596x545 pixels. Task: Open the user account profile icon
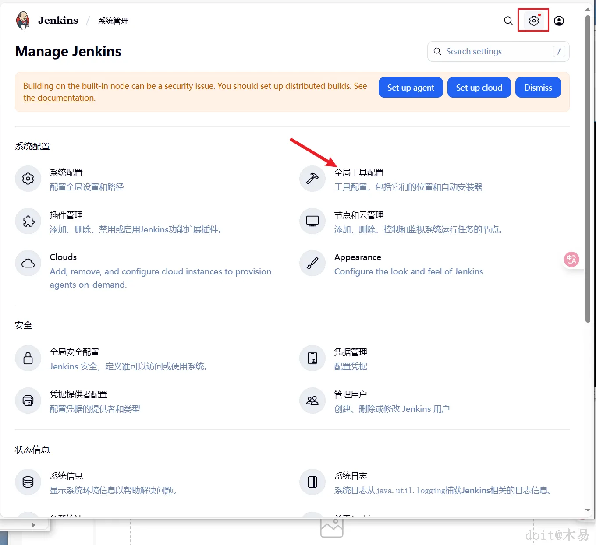(559, 21)
